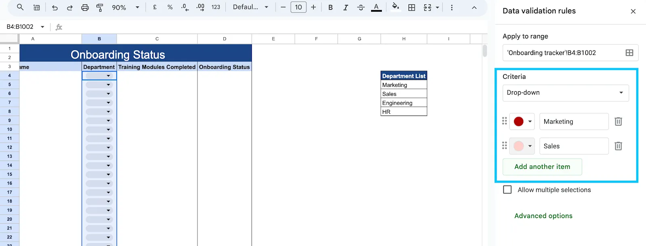Open the merge cells dropdown arrow
This screenshot has height=246, width=646.
pos(437,7)
